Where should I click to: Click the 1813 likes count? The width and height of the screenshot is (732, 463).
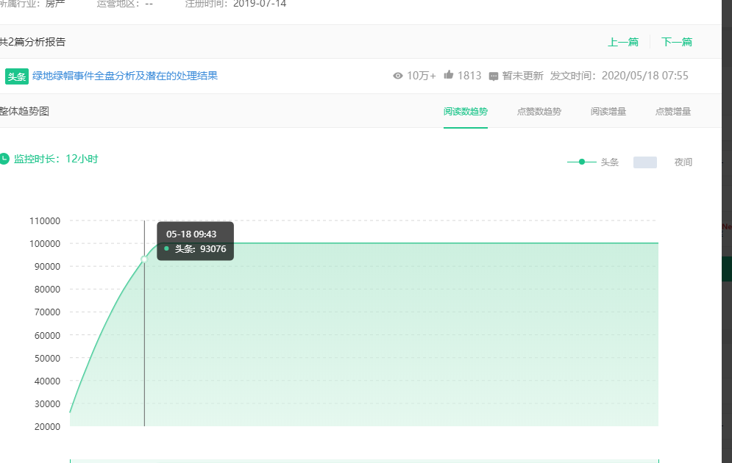click(x=469, y=76)
